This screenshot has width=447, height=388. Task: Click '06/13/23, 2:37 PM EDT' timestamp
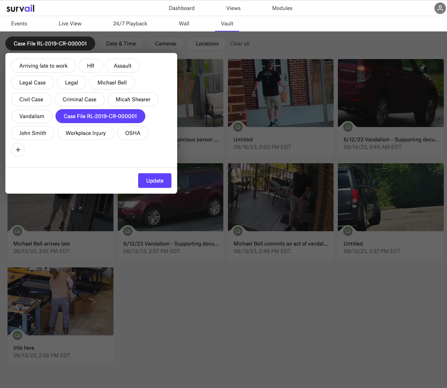372,251
